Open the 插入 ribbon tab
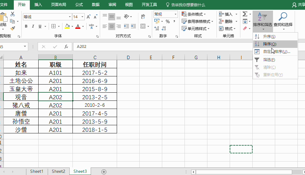The height and width of the screenshot is (175, 305). (x=38, y=5)
